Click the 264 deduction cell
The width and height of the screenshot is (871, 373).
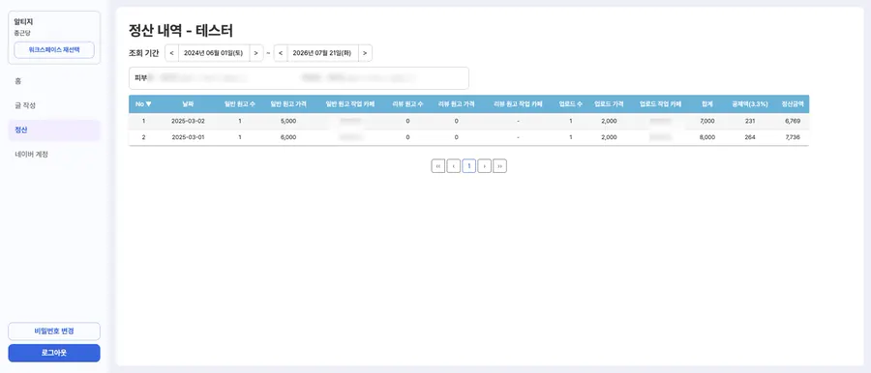[750, 137]
